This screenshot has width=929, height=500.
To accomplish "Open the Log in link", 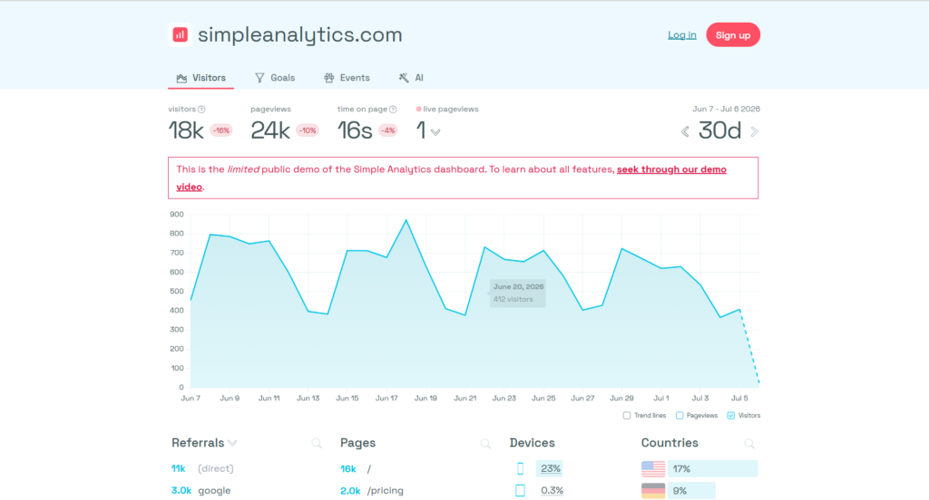I will (x=682, y=35).
